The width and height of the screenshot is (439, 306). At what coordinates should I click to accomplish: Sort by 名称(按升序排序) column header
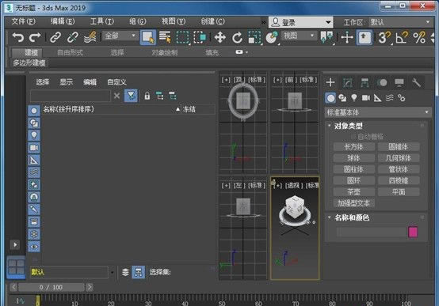point(68,109)
